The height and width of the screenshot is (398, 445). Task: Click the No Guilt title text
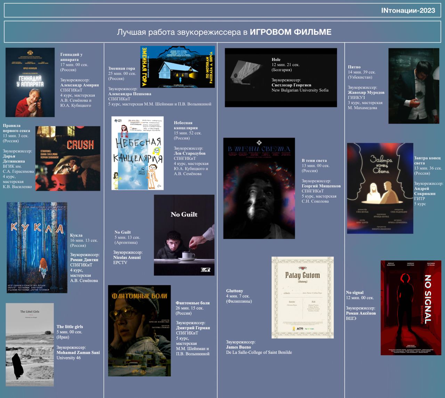click(x=123, y=232)
